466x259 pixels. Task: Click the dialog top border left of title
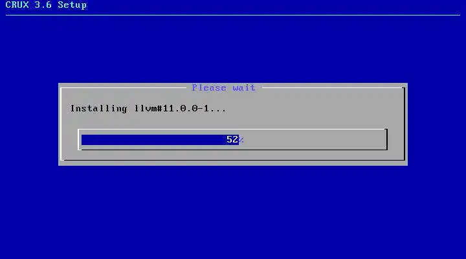[124, 87]
